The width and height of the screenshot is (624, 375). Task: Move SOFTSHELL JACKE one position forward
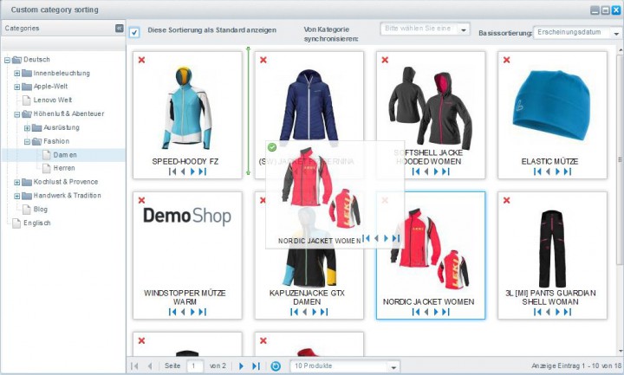click(436, 171)
